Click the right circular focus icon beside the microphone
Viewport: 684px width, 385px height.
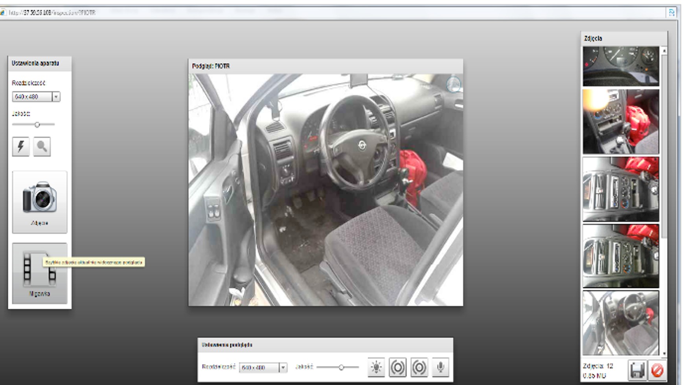tap(419, 367)
